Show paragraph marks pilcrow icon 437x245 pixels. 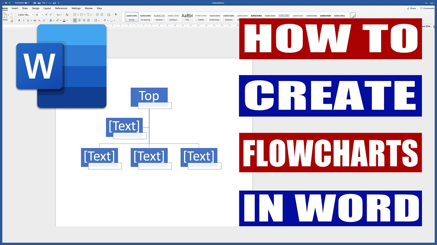tap(116, 15)
